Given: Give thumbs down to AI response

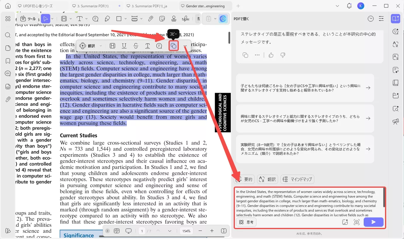Looking at the screenshot, I should click(282, 55).
